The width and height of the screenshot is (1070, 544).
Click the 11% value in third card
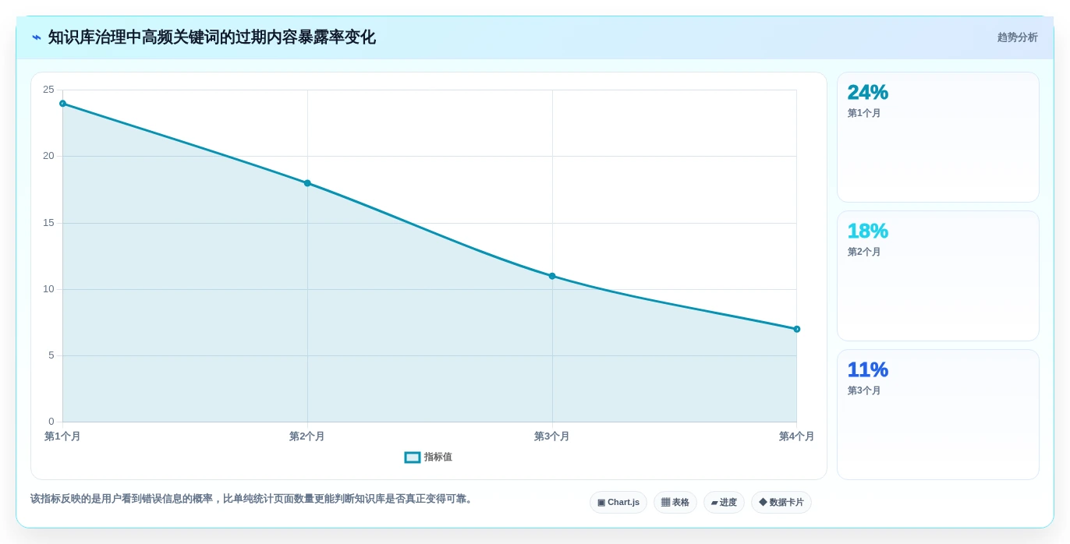click(868, 370)
